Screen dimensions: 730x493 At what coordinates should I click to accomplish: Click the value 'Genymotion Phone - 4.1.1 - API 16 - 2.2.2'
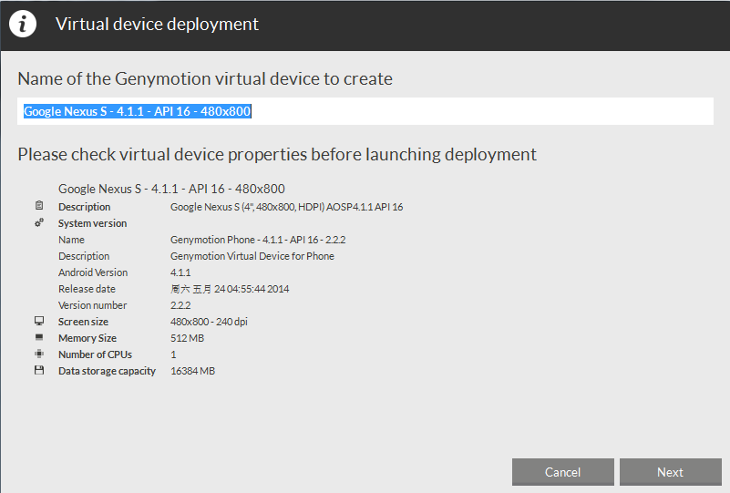(258, 240)
